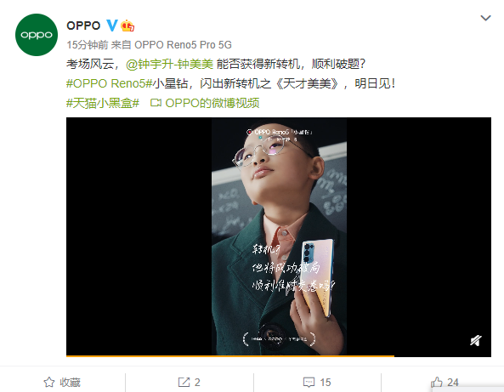
Task: Click the blue V verified badge
Action: click(112, 26)
